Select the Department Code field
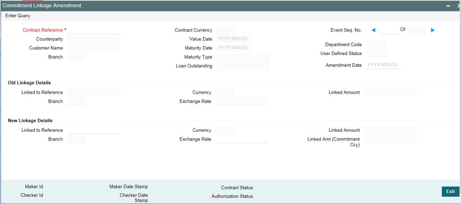Viewport: 461px width, 204px height. (376, 45)
